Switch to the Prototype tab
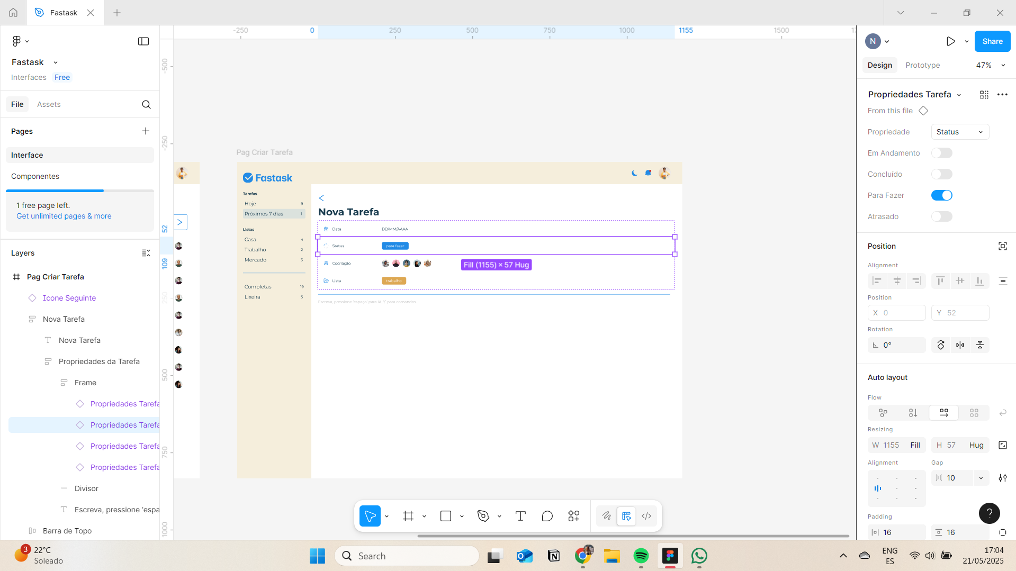The height and width of the screenshot is (571, 1016). [x=922, y=65]
